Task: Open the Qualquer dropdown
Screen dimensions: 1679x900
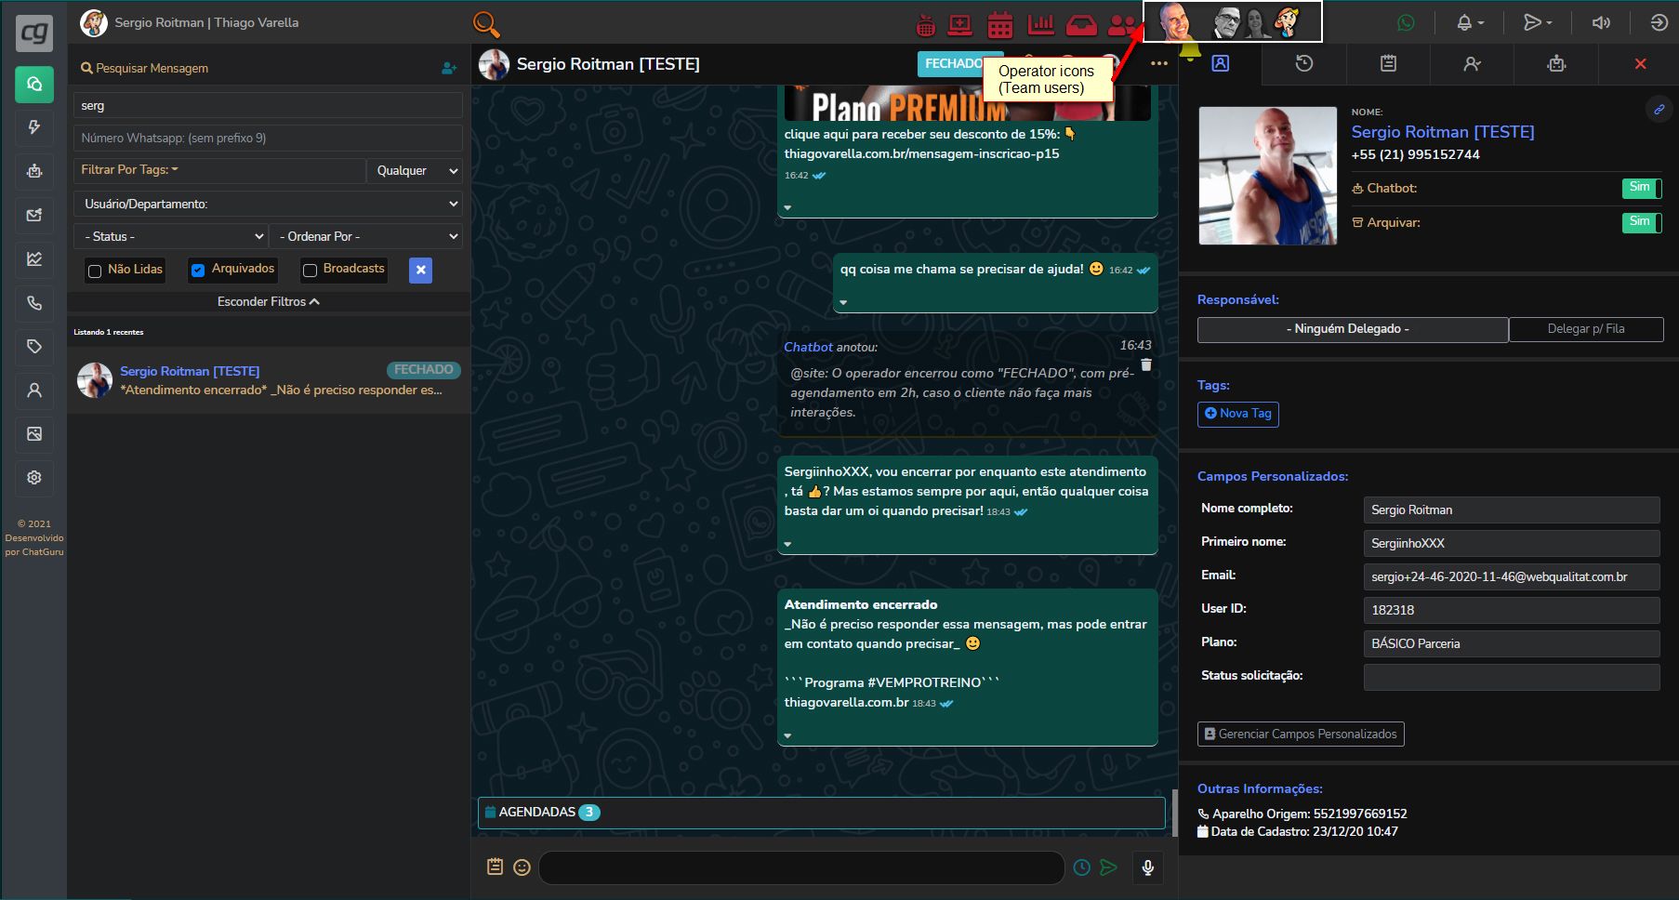Action: pyautogui.click(x=415, y=170)
